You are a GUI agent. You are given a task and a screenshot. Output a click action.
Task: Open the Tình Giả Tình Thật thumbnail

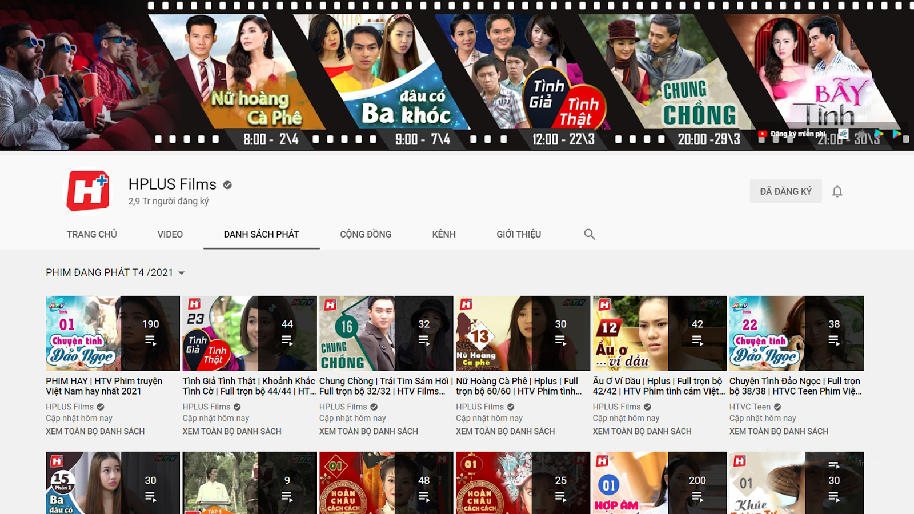[250, 334]
